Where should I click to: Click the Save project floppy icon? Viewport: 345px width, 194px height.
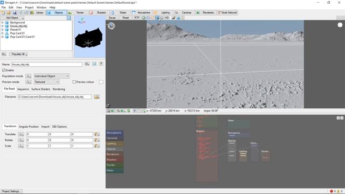(15, 13)
